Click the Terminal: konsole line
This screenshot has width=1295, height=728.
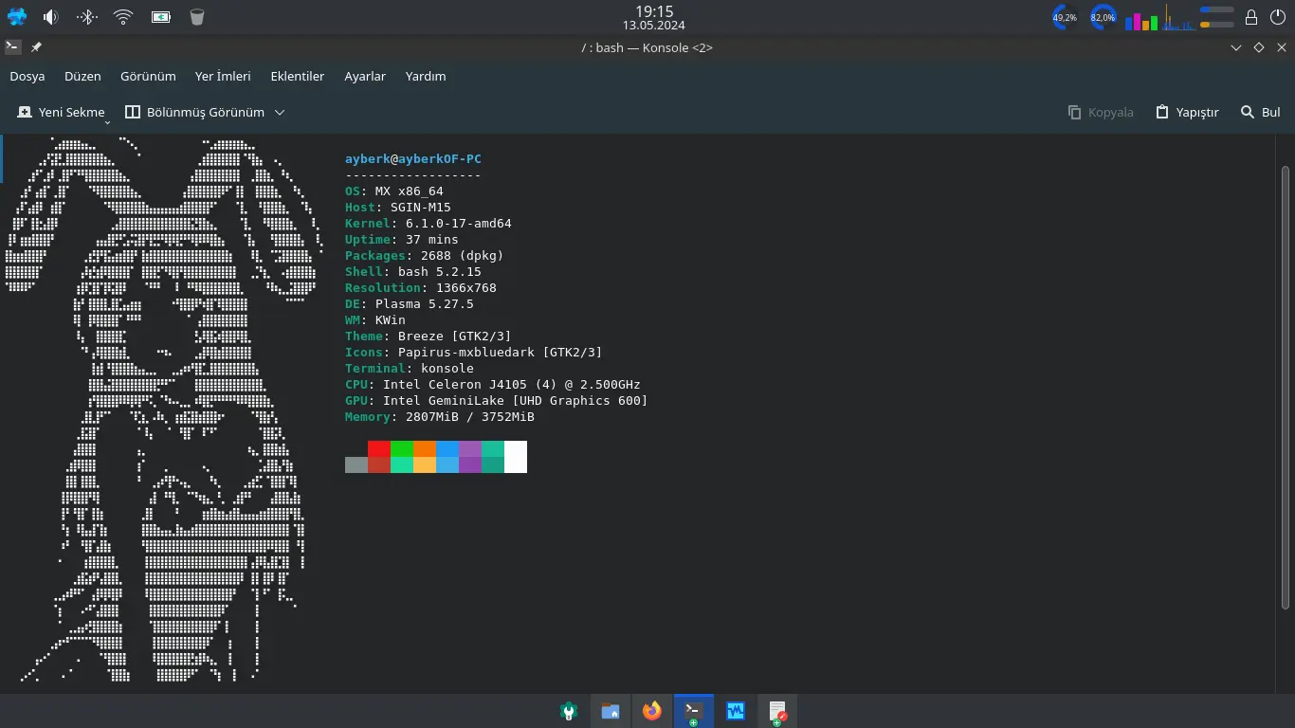coord(410,369)
